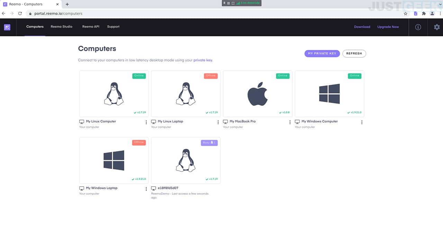Select the My Windows Laptop thumbnail
This screenshot has width=443, height=249.
click(114, 160)
